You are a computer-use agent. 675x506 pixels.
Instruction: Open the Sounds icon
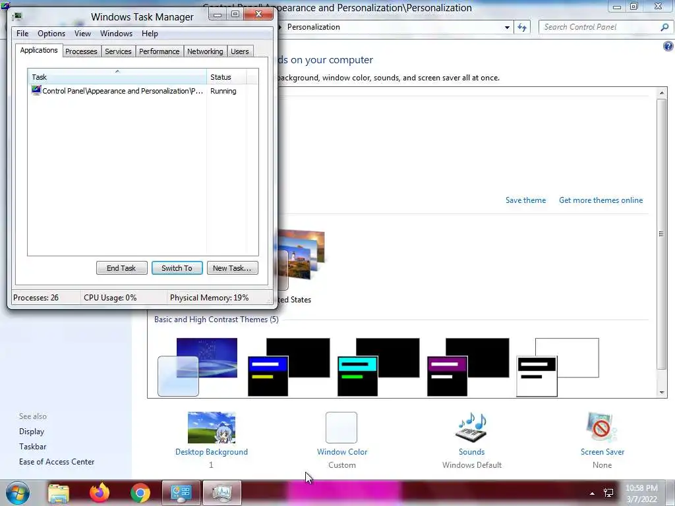(x=471, y=427)
